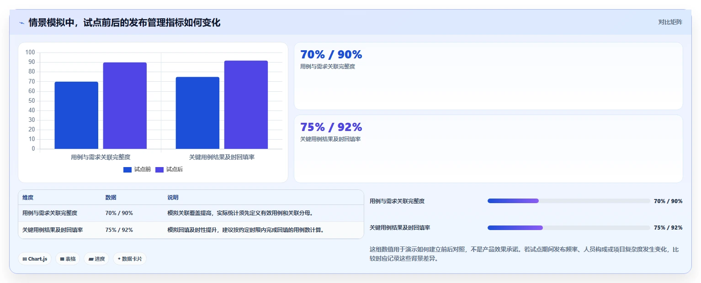This screenshot has width=701, height=283.
Task: Click the panel title 情景模拟中
Action: [124, 22]
